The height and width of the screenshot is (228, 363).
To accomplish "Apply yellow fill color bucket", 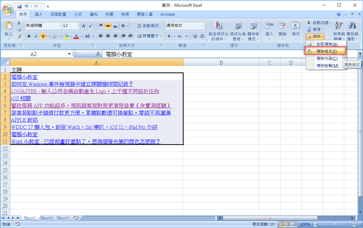I will (x=66, y=36).
